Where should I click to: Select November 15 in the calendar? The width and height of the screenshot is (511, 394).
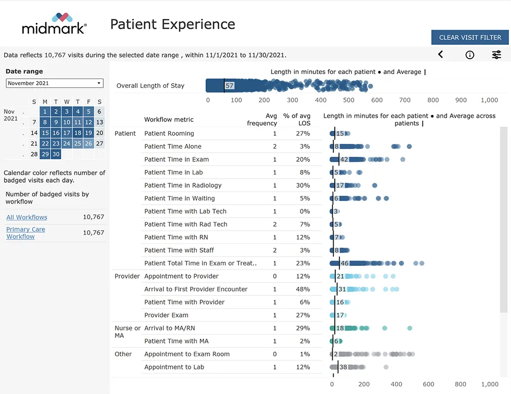click(45, 133)
